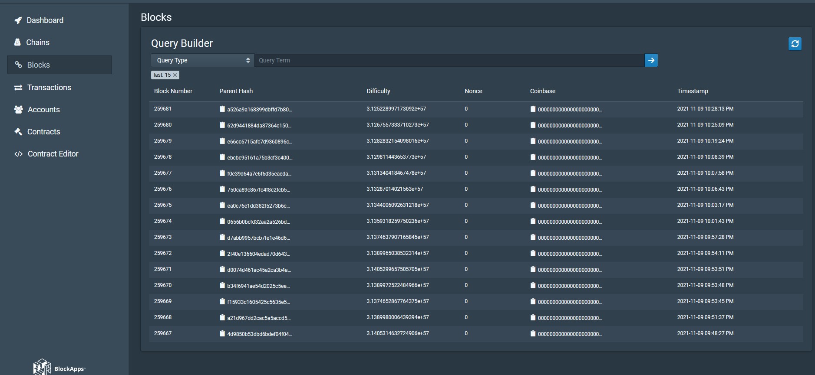Copy parent hash 750ca89c867fc4f8c2fcb5 clipboard icon
The image size is (815, 375).
click(222, 189)
